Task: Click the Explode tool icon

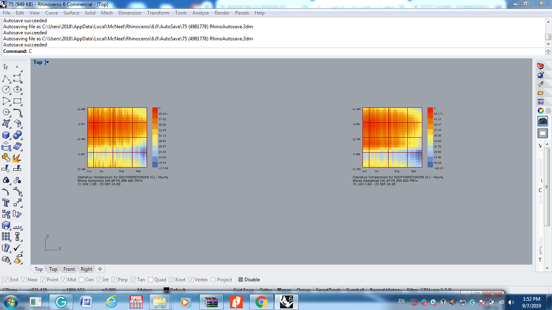Action: click(17, 157)
